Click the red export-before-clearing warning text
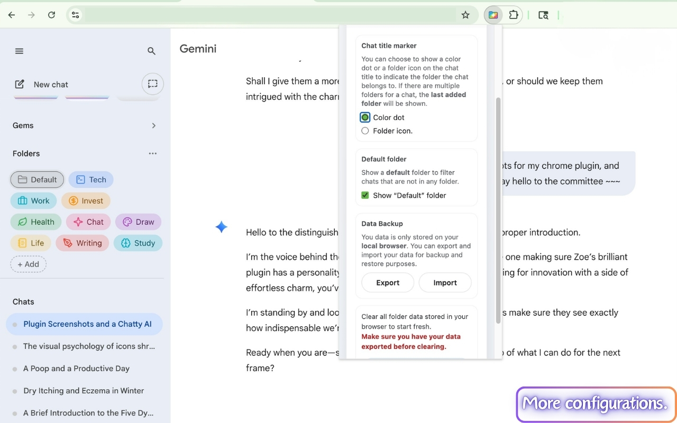Image resolution: width=677 pixels, height=423 pixels. (x=411, y=342)
